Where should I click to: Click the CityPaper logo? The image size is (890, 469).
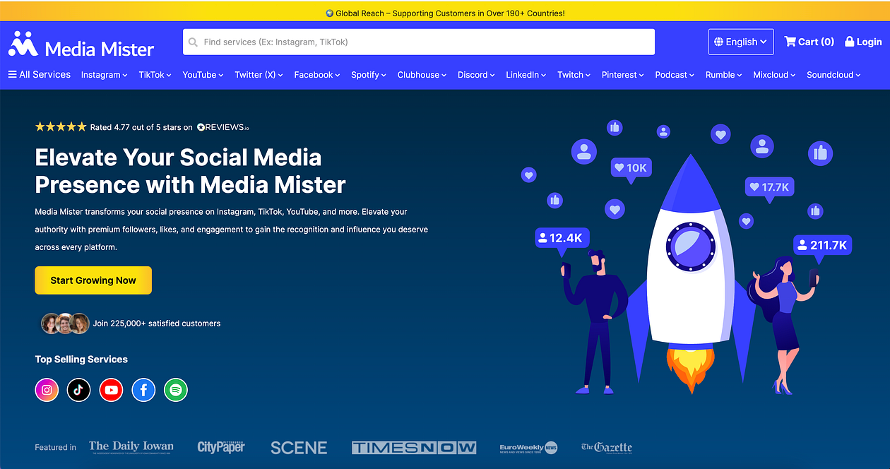[221, 447]
